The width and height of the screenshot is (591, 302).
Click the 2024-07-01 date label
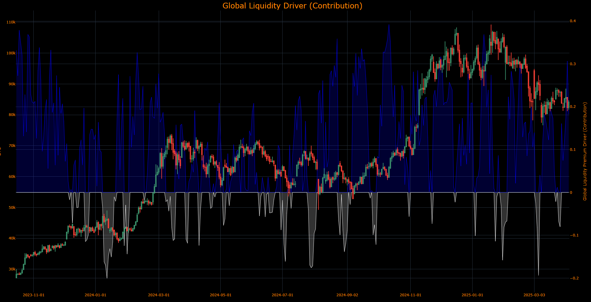(283, 295)
